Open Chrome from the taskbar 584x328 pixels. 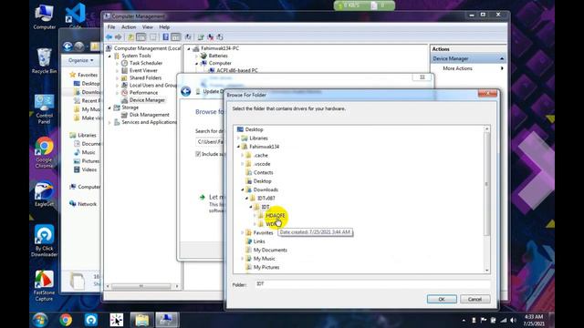66,320
